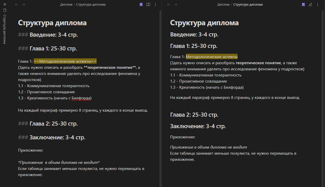Screen dimensions: 325x187
Task: Click bold **теоретическое понятие** in editor
Action: click(x=110, y=68)
